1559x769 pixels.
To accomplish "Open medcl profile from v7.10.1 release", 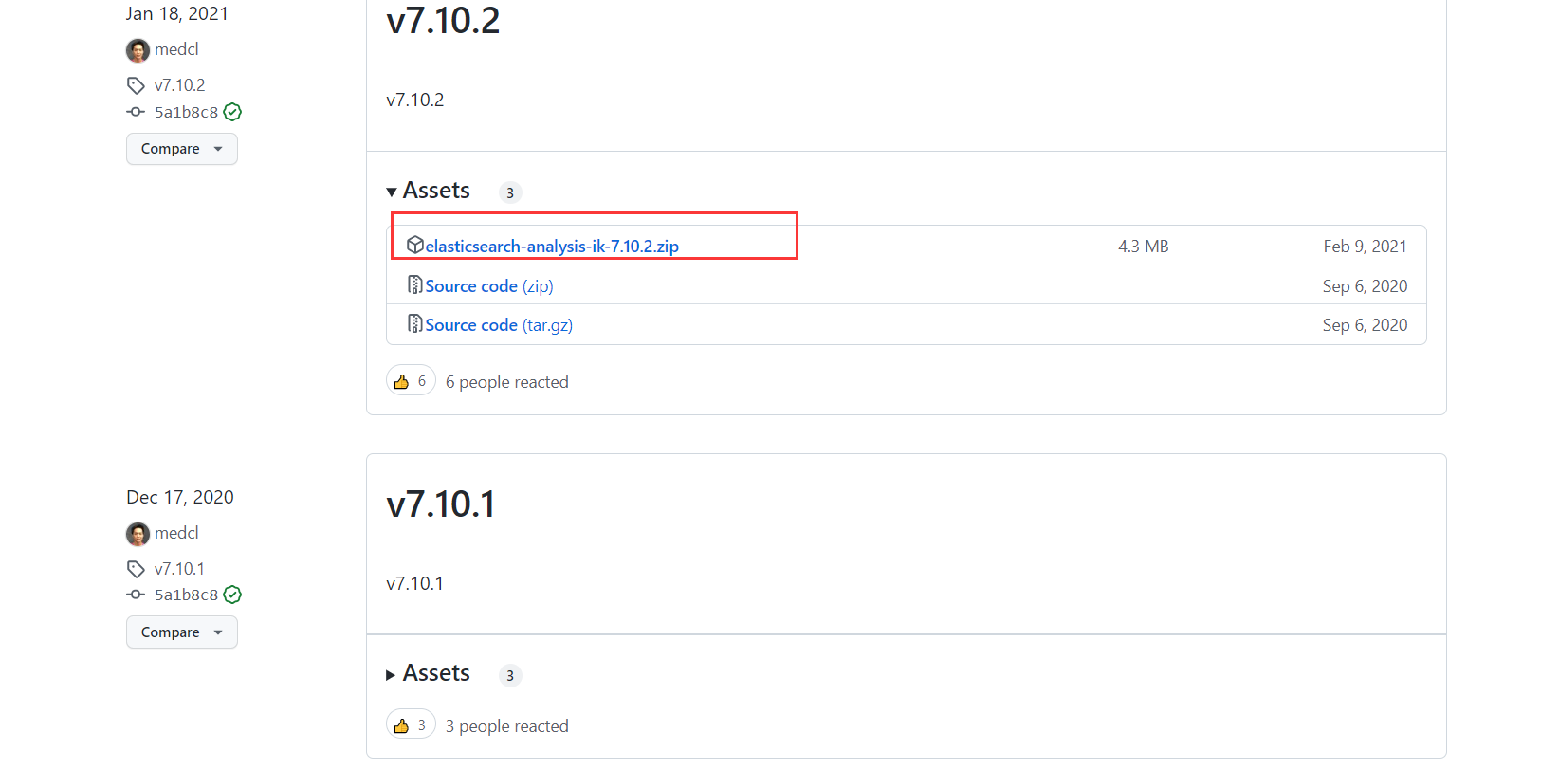I will 176,533.
